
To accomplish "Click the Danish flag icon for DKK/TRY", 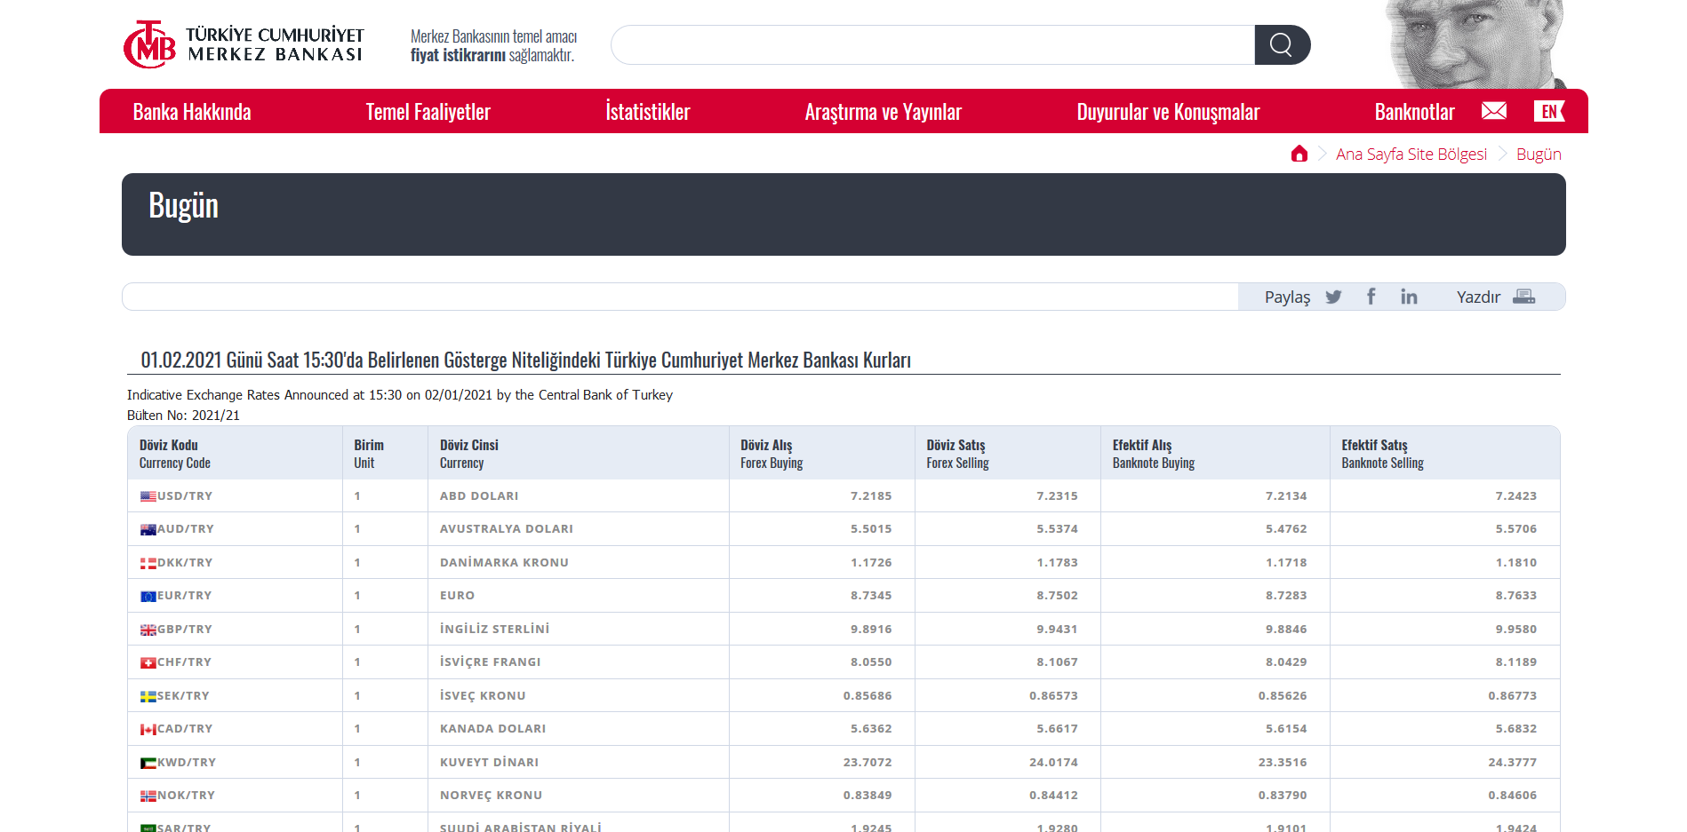I will pos(148,563).
